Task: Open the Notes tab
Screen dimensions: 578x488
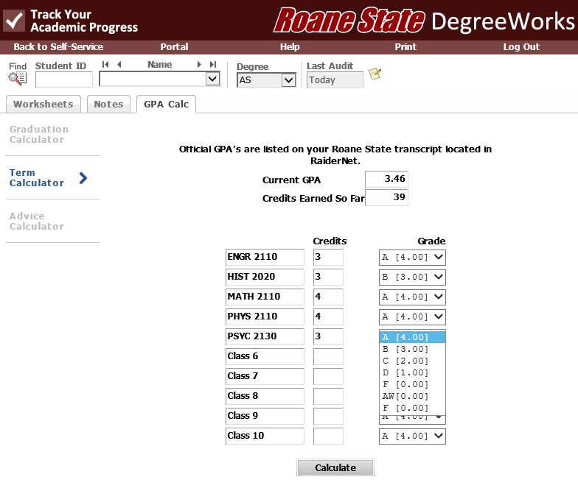Action: [x=108, y=104]
